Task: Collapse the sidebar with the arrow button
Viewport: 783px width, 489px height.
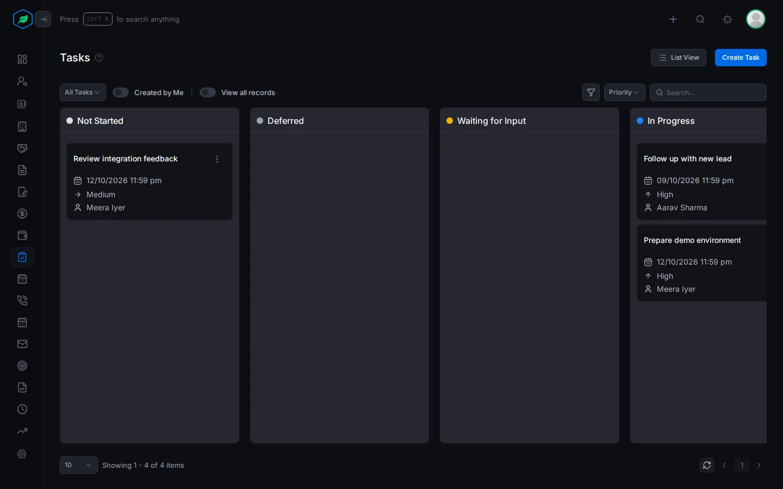Action: pos(43,20)
